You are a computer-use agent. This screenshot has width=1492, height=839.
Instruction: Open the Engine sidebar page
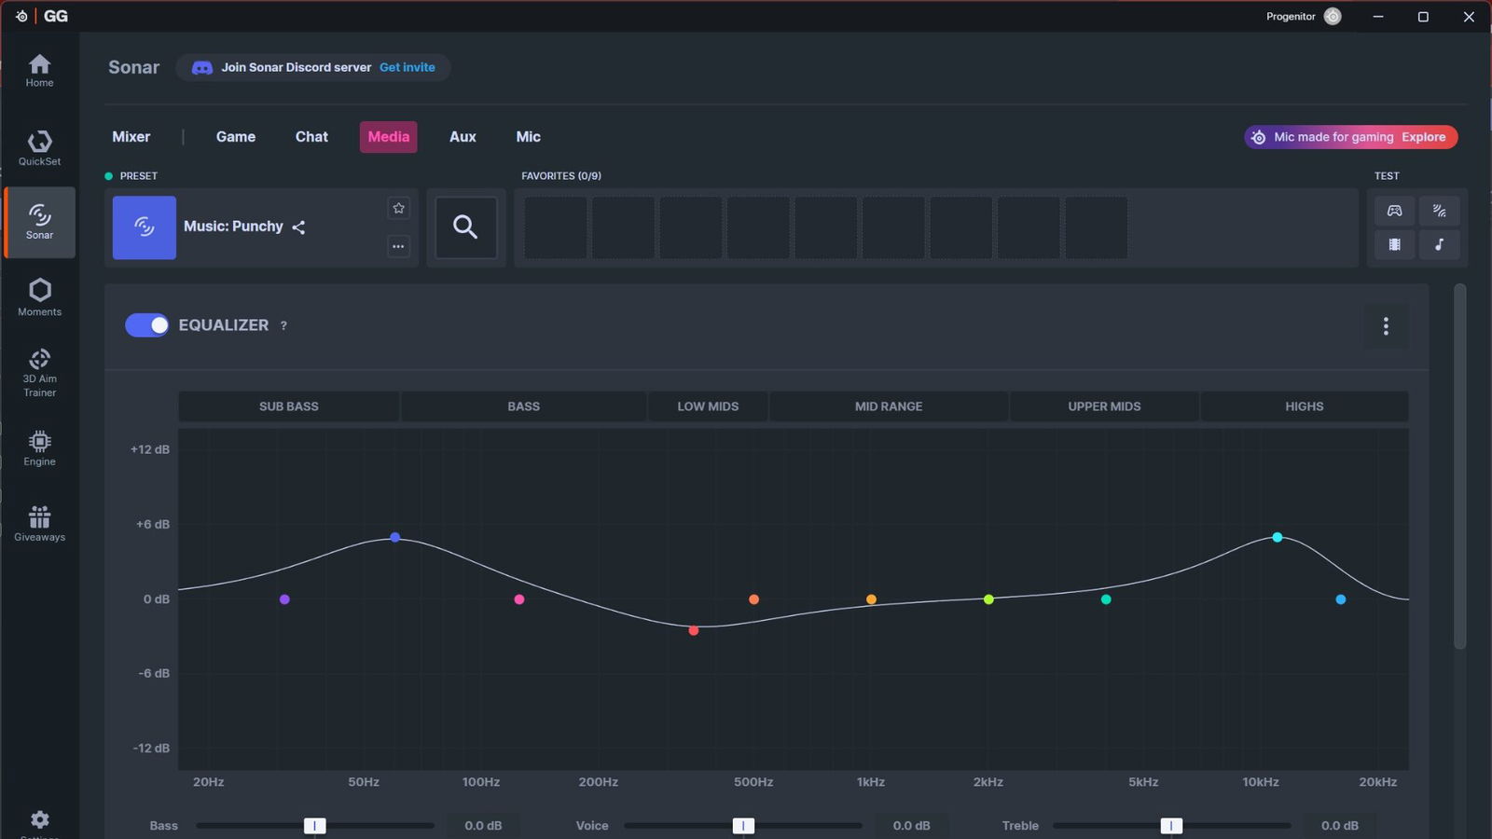[x=39, y=448]
